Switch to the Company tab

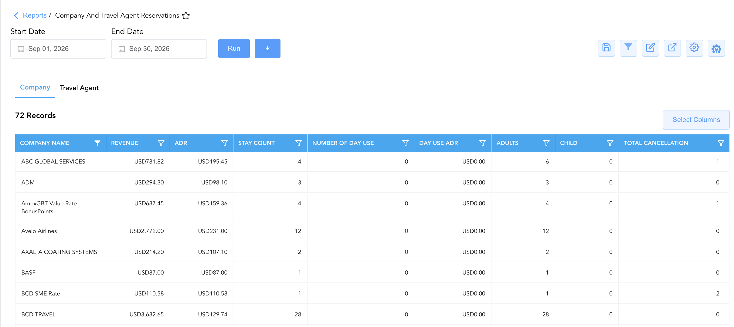(35, 87)
